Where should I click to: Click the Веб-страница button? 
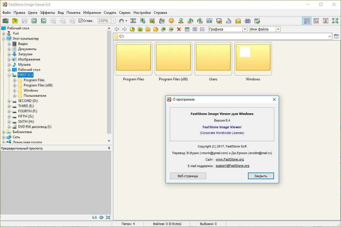pyautogui.click(x=188, y=176)
